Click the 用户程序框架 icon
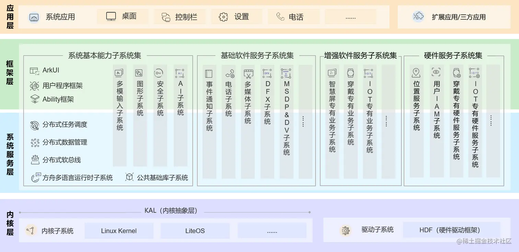This screenshot has height=252, width=519. (x=35, y=85)
